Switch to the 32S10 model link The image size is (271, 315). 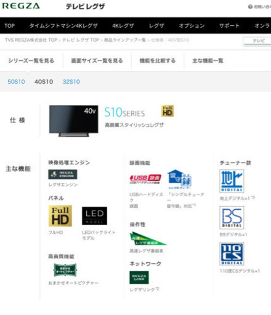[71, 82]
